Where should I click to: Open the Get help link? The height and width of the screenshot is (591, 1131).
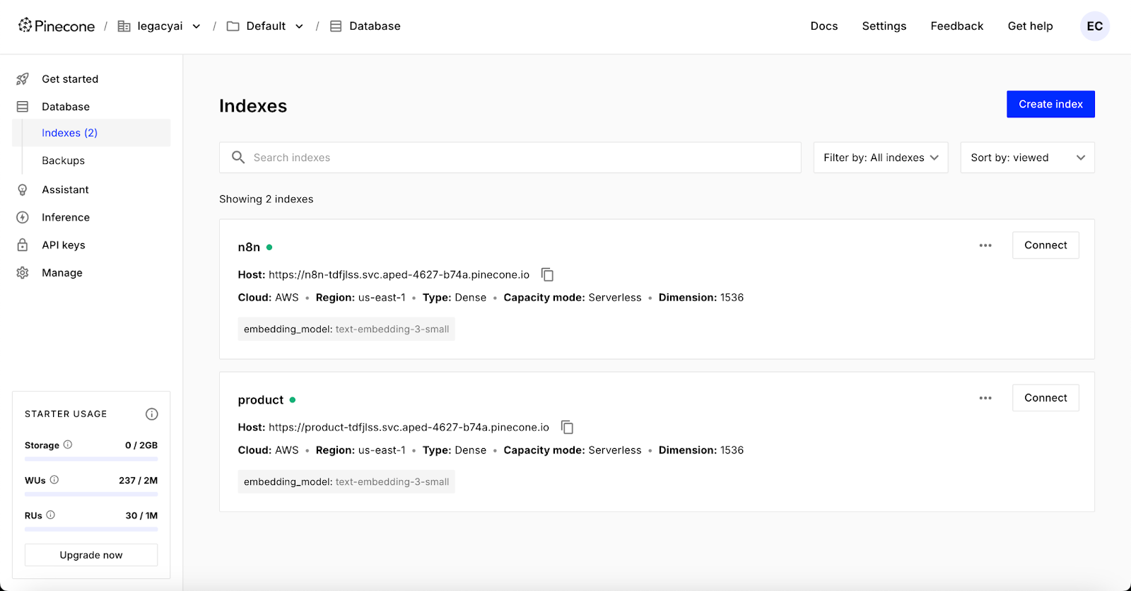tap(1030, 26)
